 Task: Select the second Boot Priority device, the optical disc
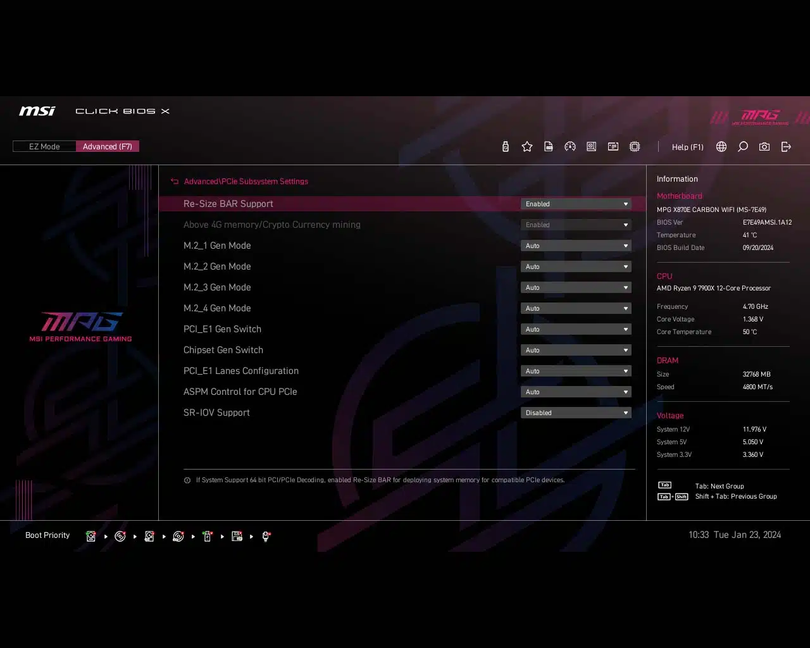[120, 536]
